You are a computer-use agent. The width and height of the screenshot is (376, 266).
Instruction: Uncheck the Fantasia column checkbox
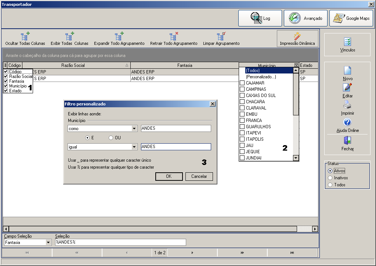tap(6, 81)
